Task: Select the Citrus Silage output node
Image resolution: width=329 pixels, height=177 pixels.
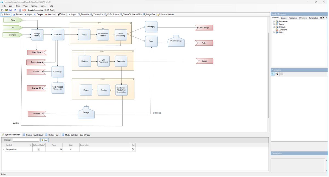Action: [x=204, y=28]
